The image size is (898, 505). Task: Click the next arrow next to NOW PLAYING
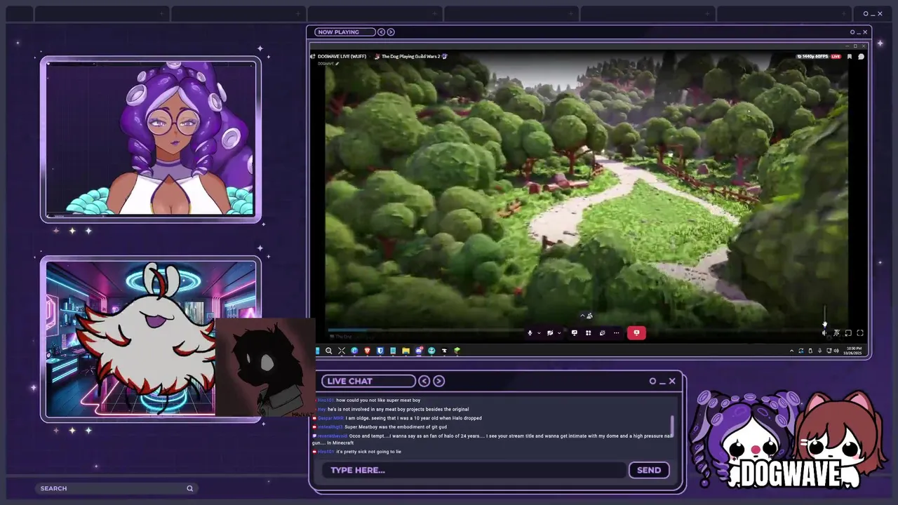click(x=391, y=32)
